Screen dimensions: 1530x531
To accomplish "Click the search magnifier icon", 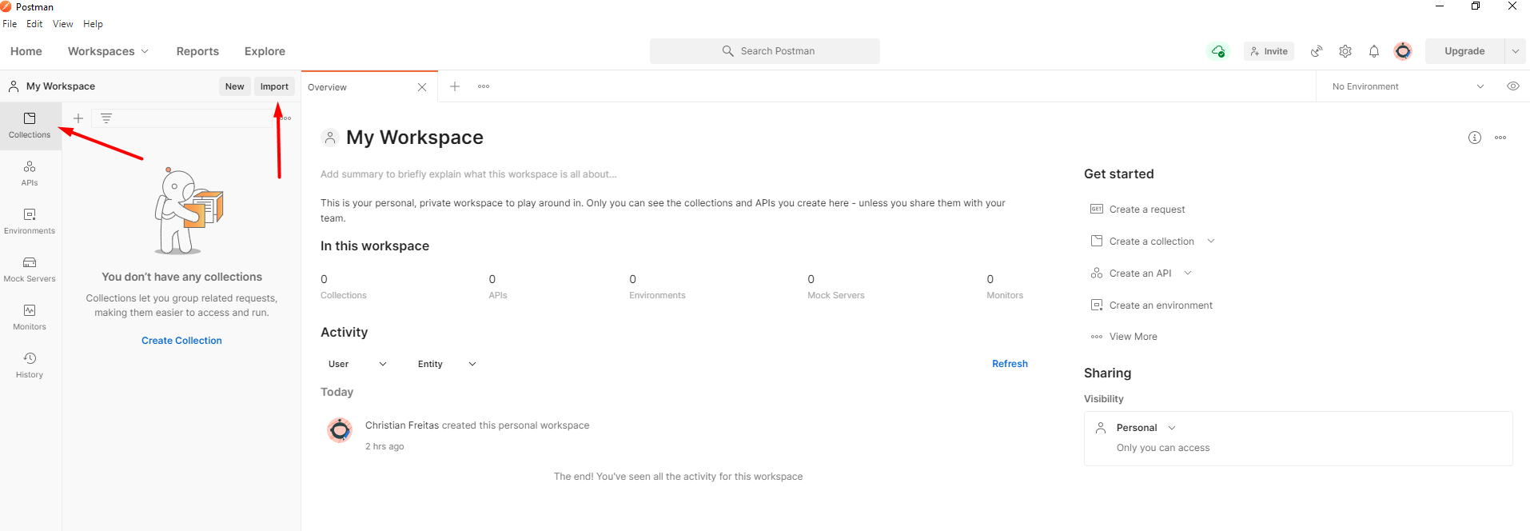I will point(727,51).
